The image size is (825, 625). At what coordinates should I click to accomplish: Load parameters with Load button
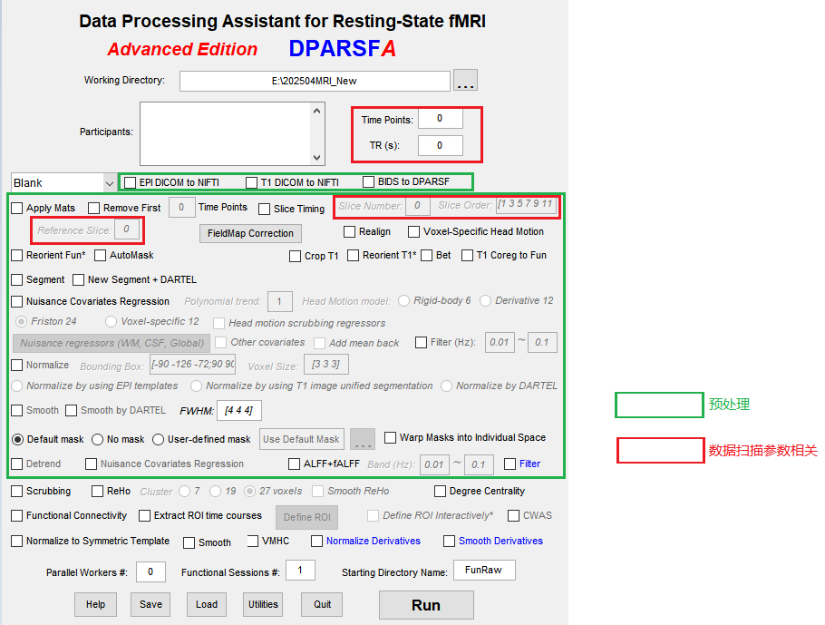point(207,604)
